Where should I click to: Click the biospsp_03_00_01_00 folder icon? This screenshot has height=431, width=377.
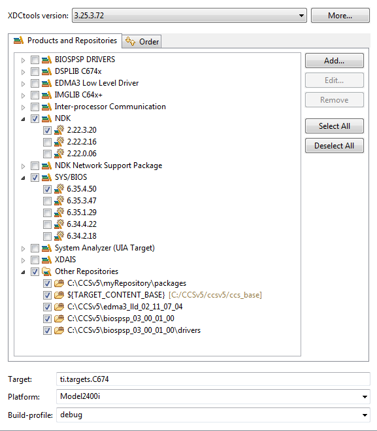point(59,319)
